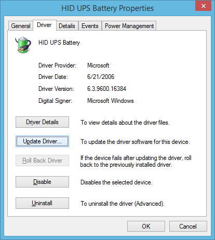The width and height of the screenshot is (215, 240).
Task: Confirm the dialog with OK
Action: coord(146,226)
